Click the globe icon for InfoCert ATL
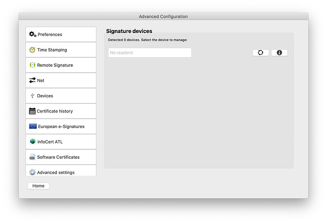Image resolution: width=327 pixels, height=223 pixels. (32, 142)
